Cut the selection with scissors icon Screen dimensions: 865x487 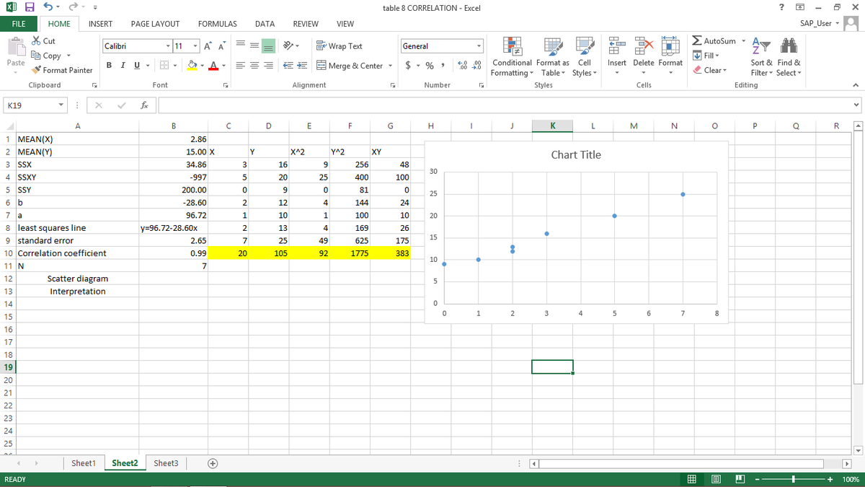coord(44,41)
